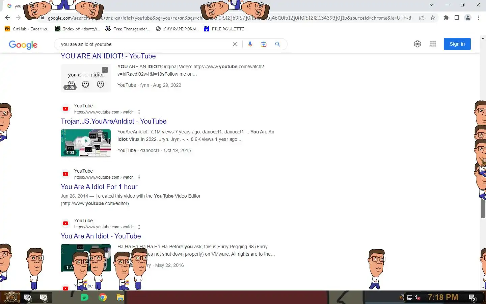The image size is (486, 304).
Task: Open Google Chrome from the taskbar
Action: pos(103,297)
